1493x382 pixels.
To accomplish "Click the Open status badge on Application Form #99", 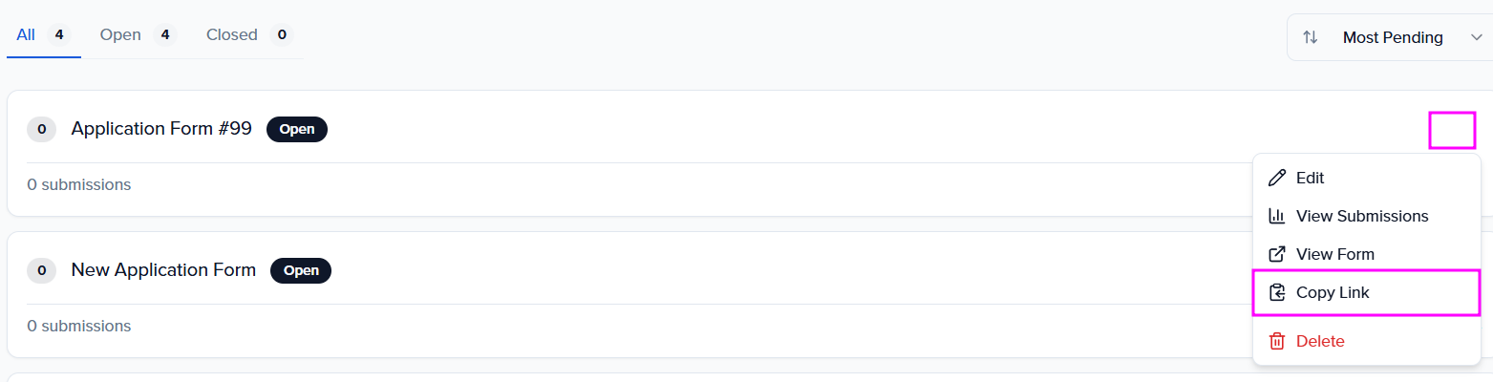I will pyautogui.click(x=297, y=129).
